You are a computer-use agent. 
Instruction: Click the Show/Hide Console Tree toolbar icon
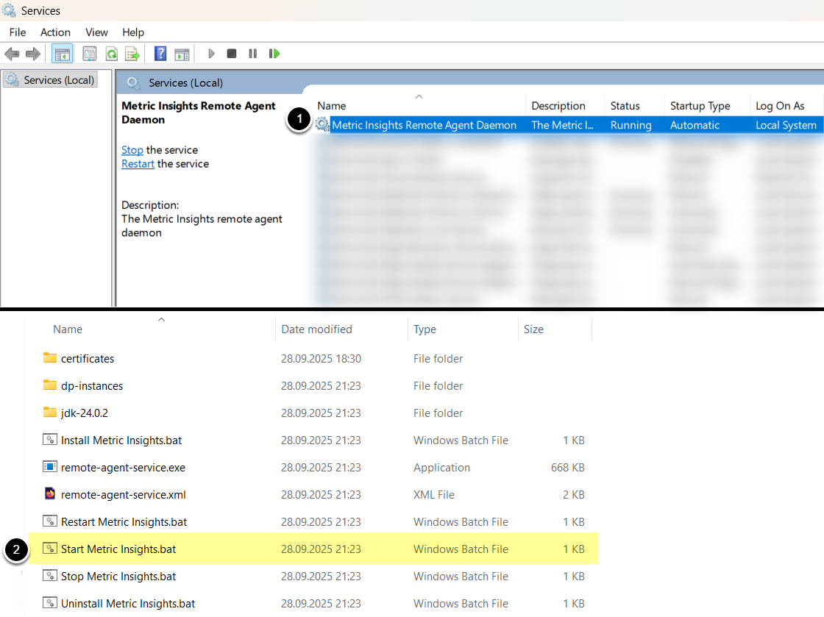[62, 54]
